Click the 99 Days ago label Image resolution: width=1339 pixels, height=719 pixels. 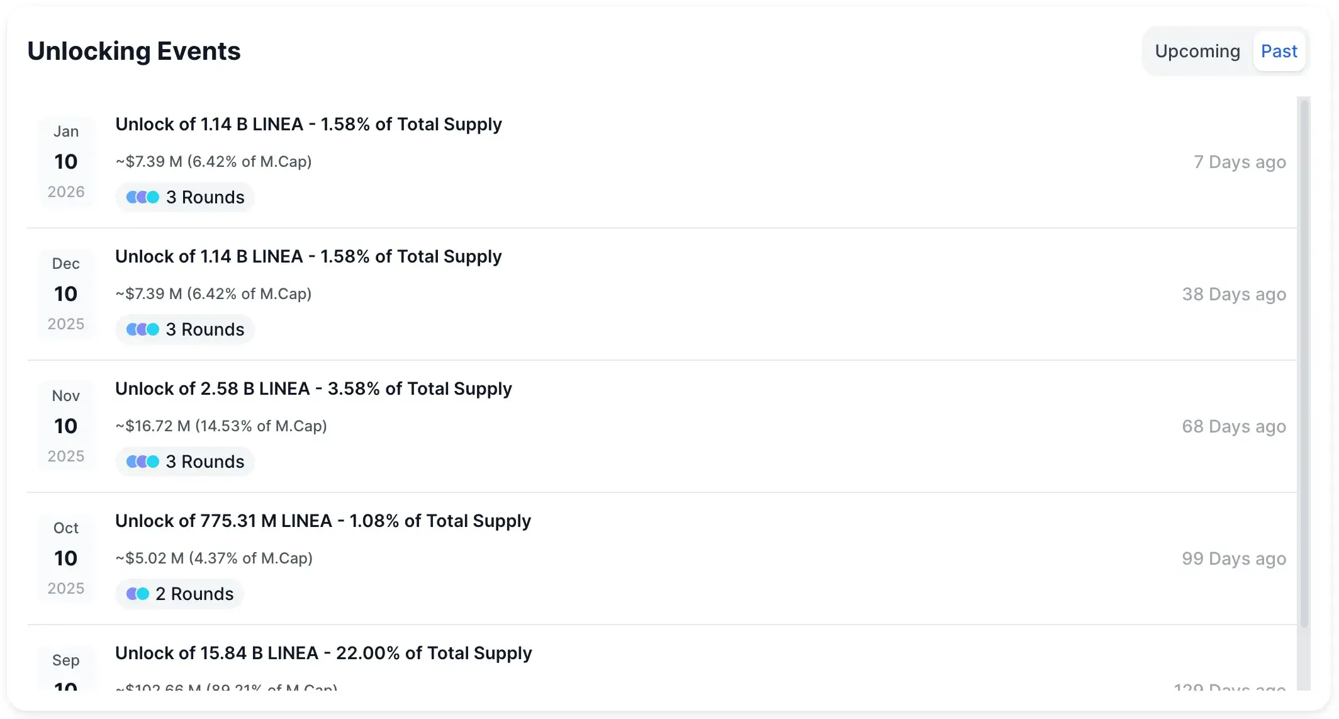coord(1233,558)
